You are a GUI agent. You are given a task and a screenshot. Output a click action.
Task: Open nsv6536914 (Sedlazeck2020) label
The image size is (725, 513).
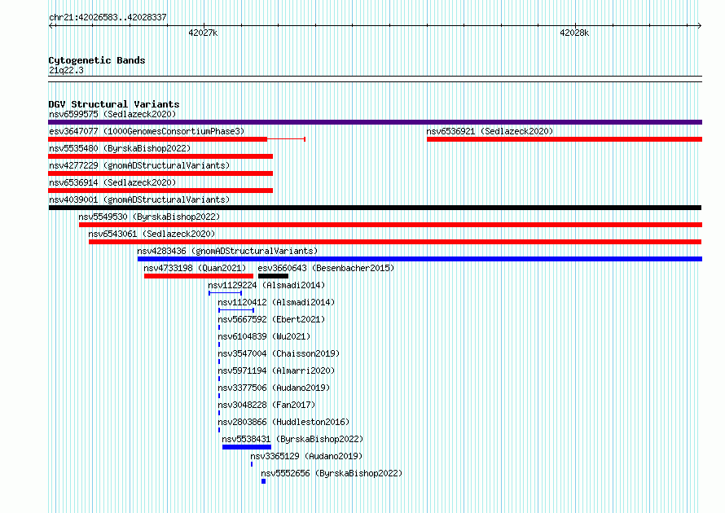pos(112,182)
